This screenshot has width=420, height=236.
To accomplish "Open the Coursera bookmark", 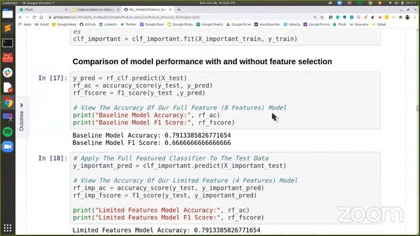I will [359, 24].
